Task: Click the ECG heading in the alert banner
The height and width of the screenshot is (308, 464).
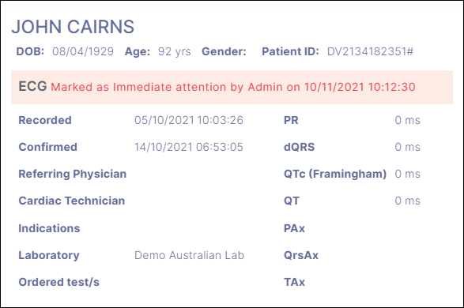Action: (32, 86)
